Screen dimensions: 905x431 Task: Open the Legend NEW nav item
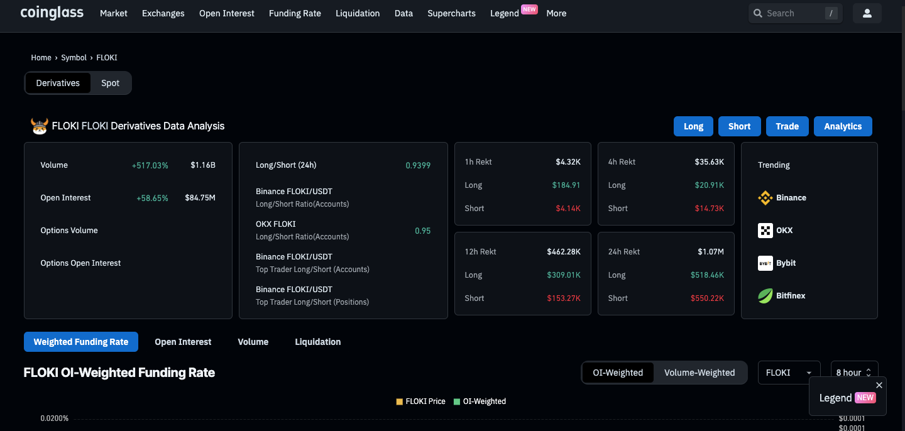point(513,13)
